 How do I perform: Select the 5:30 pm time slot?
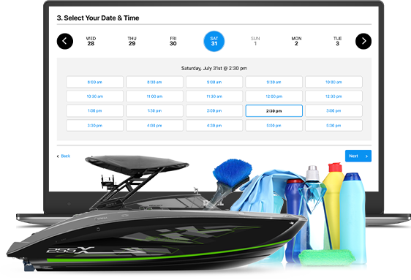tap(333, 126)
